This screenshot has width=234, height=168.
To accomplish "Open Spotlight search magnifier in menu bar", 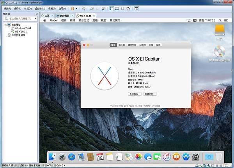I will point(220,20).
